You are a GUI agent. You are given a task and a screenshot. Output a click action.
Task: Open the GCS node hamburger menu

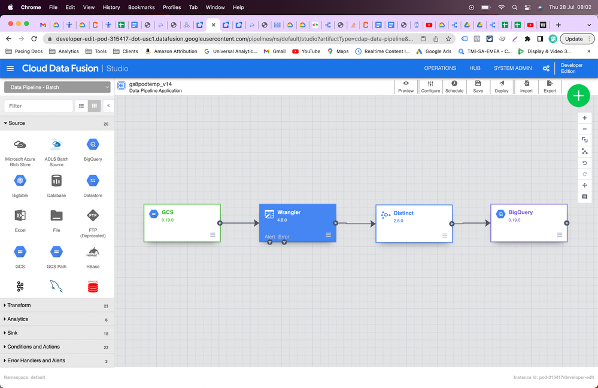click(213, 234)
